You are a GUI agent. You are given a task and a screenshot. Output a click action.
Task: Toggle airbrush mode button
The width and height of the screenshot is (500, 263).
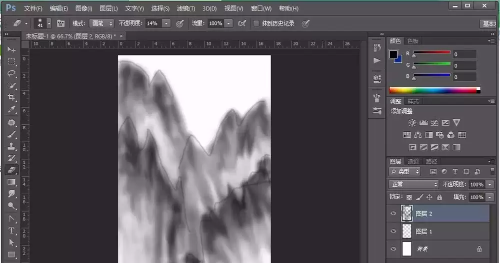click(x=242, y=23)
